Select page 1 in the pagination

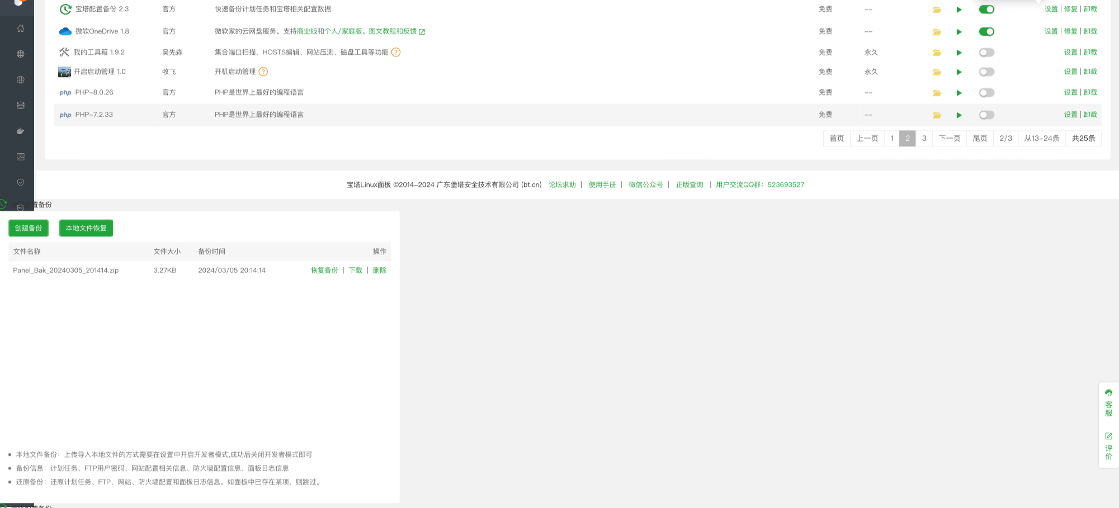892,139
